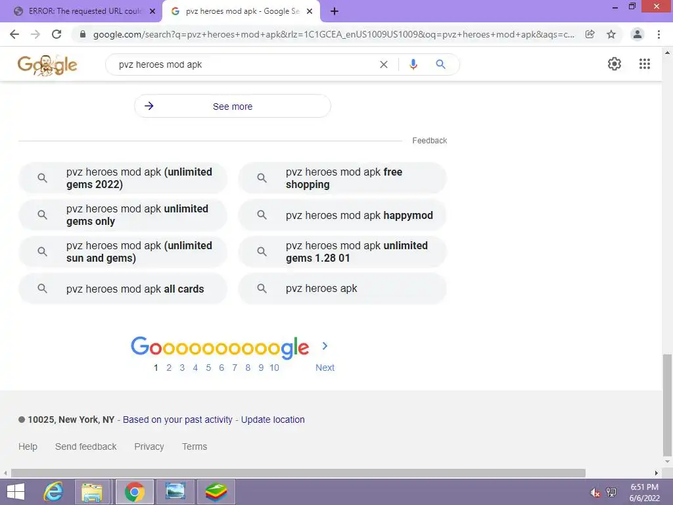This screenshot has height=505, width=673.
Task: Jump to results page 4
Action: pyautogui.click(x=195, y=368)
